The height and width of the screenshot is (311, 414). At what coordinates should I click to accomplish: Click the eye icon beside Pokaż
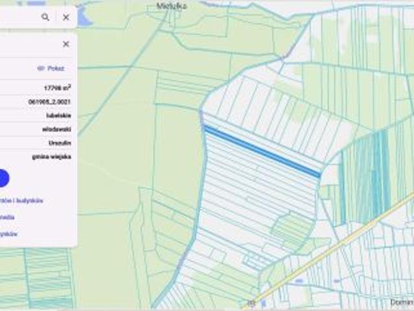[x=41, y=69]
